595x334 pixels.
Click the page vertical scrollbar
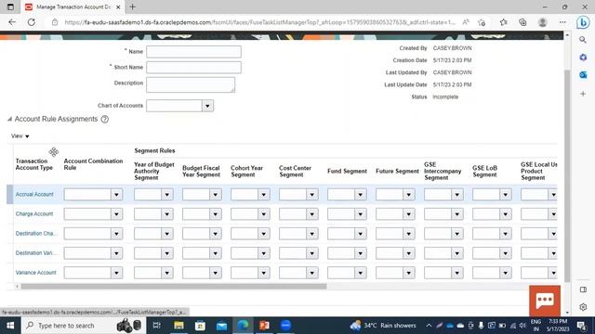[567, 176]
